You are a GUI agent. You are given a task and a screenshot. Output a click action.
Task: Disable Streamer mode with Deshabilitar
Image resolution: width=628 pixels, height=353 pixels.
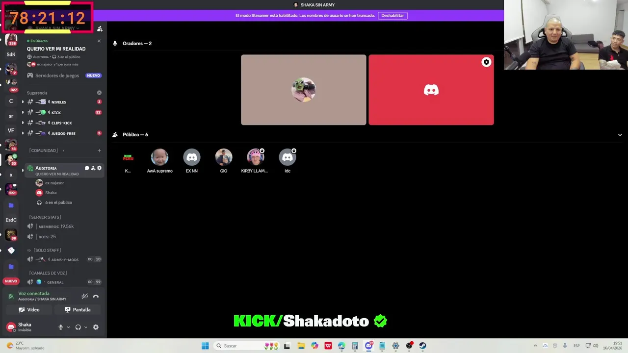(x=392, y=16)
